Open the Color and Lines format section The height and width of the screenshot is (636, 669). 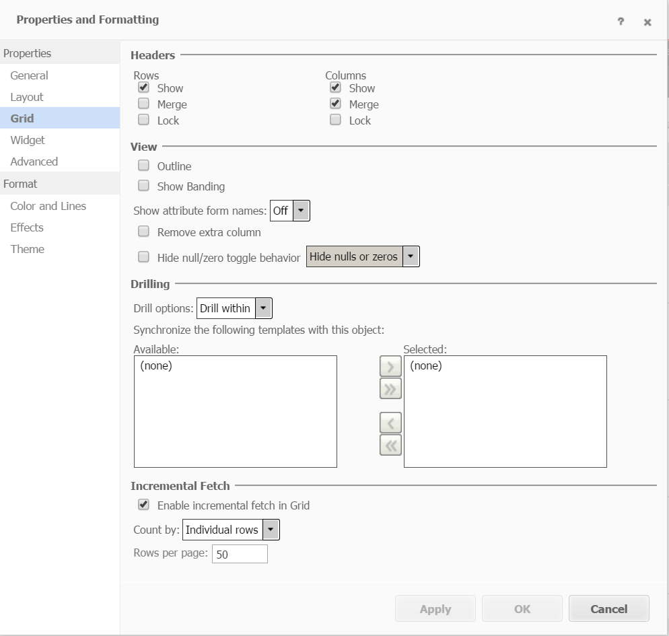point(48,206)
